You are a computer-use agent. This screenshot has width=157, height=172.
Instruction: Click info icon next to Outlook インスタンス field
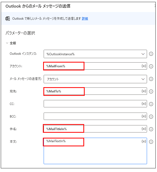[151, 54]
